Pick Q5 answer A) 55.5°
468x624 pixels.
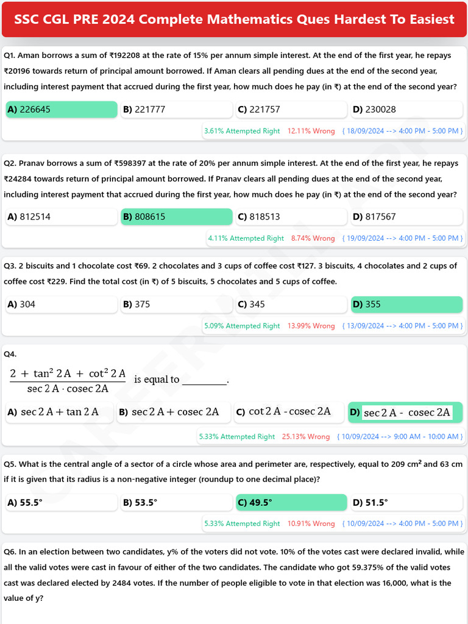click(61, 503)
